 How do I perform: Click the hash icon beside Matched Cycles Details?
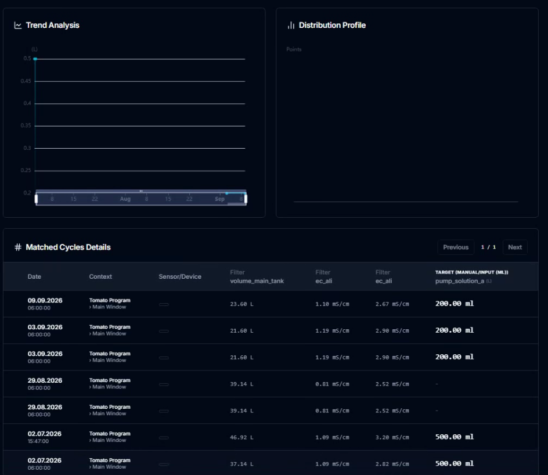[x=18, y=247]
